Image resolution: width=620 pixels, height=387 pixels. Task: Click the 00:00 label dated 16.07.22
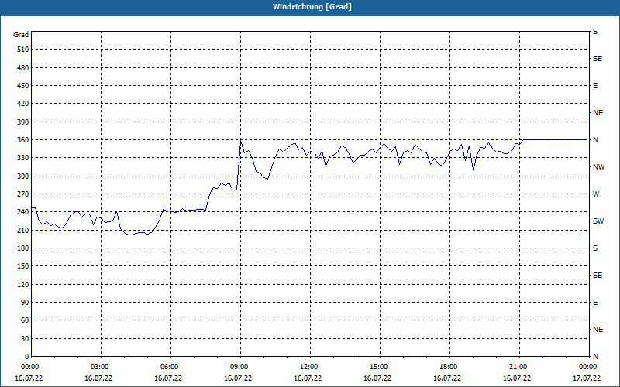[30, 367]
